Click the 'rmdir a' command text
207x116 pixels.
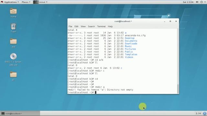[100, 87]
